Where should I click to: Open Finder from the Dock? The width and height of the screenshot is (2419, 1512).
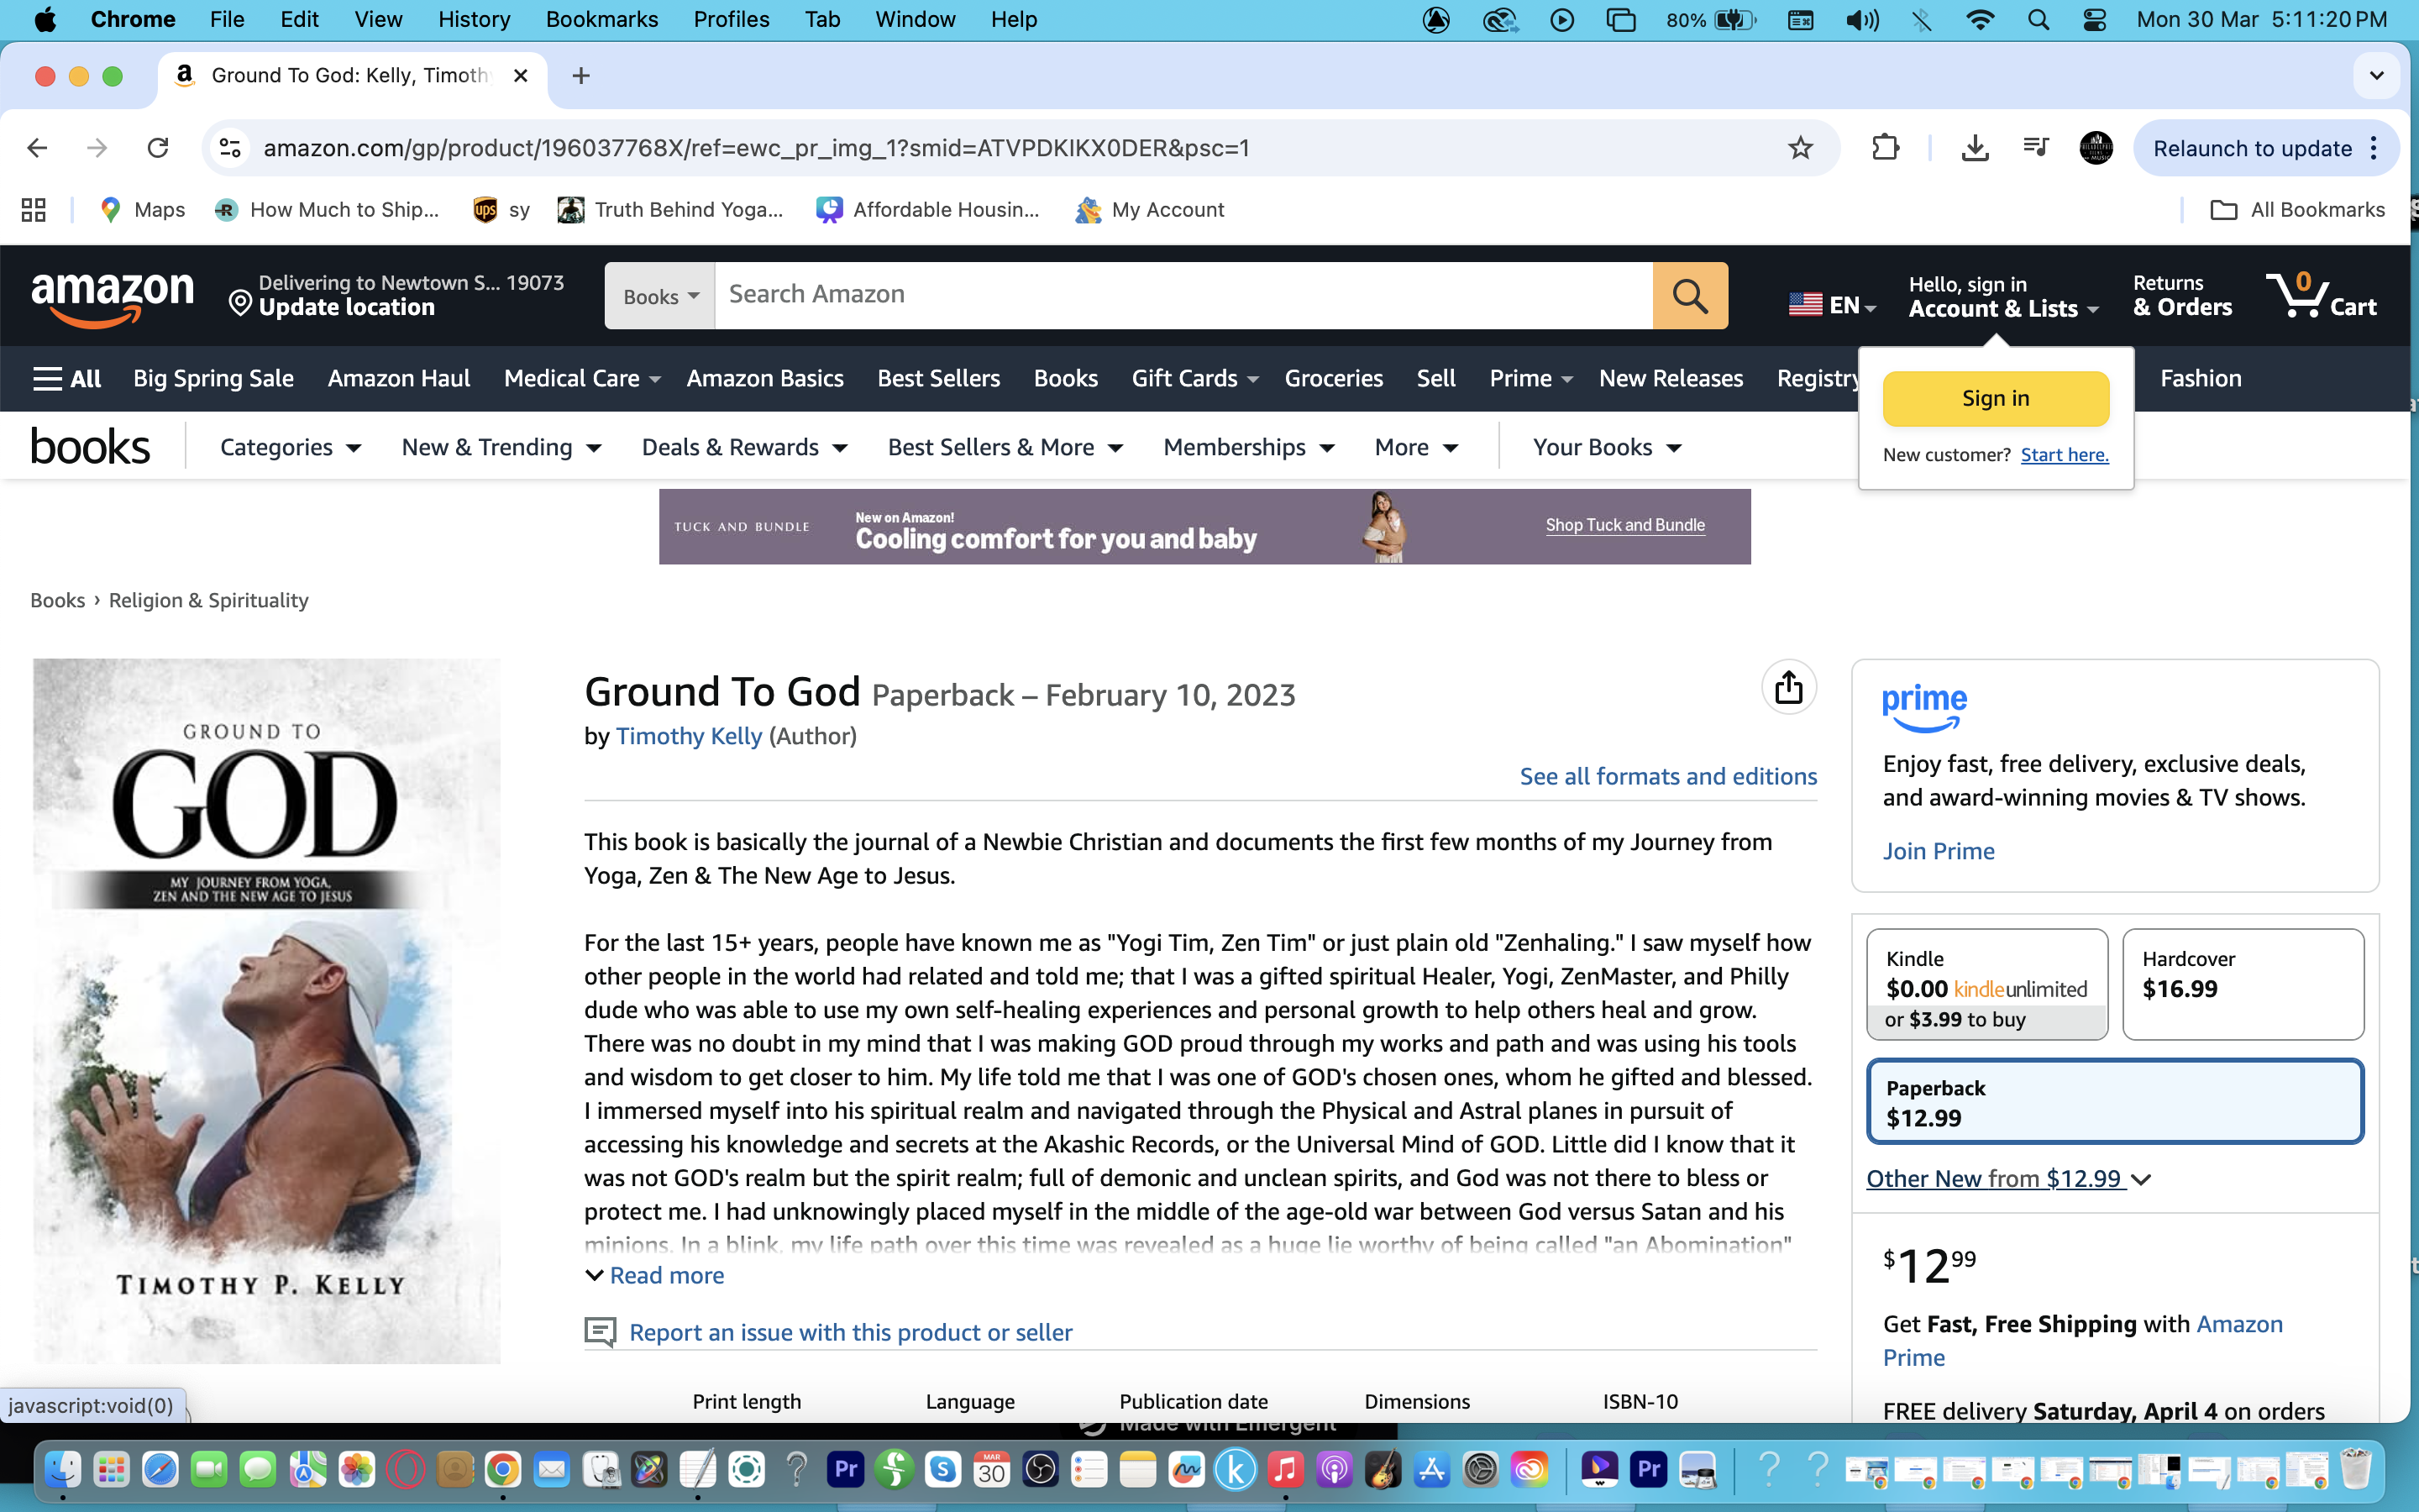(63, 1469)
